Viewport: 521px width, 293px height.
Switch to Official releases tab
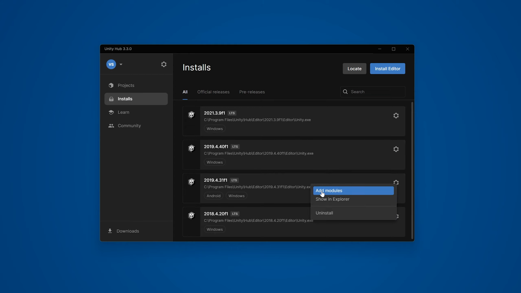(x=213, y=92)
